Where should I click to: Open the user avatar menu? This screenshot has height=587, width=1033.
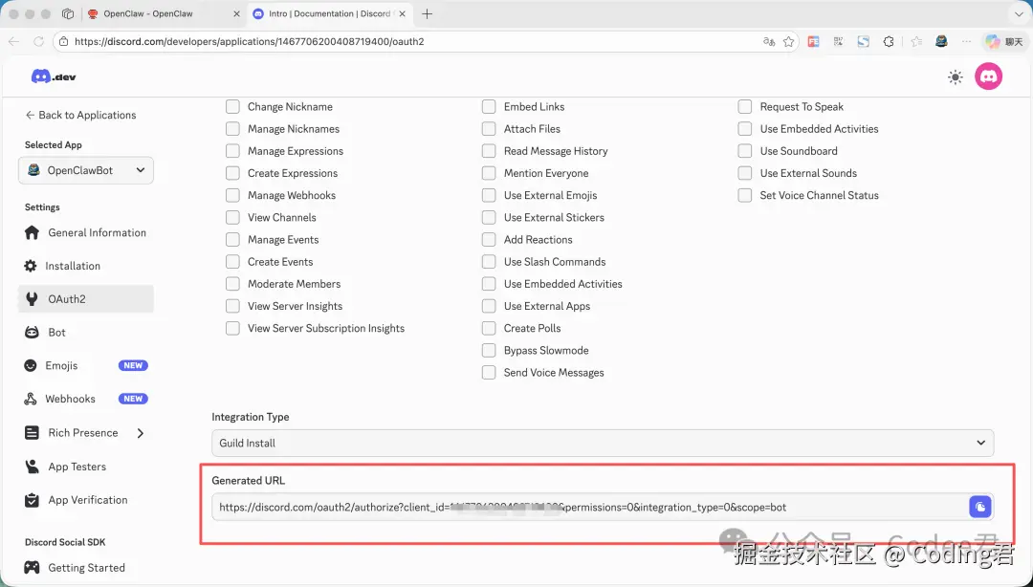[x=988, y=76]
